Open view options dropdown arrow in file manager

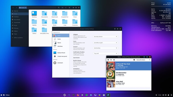[66, 7]
